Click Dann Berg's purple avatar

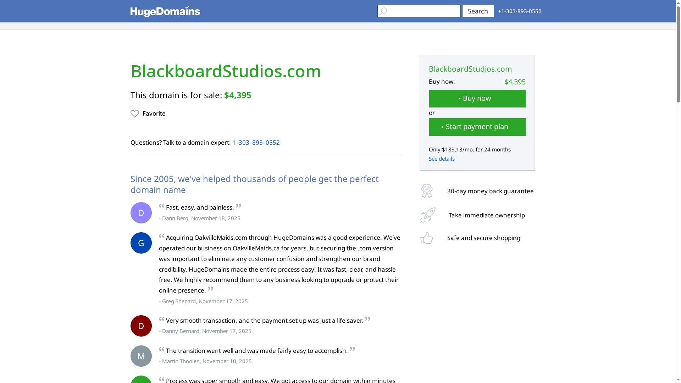coord(141,212)
